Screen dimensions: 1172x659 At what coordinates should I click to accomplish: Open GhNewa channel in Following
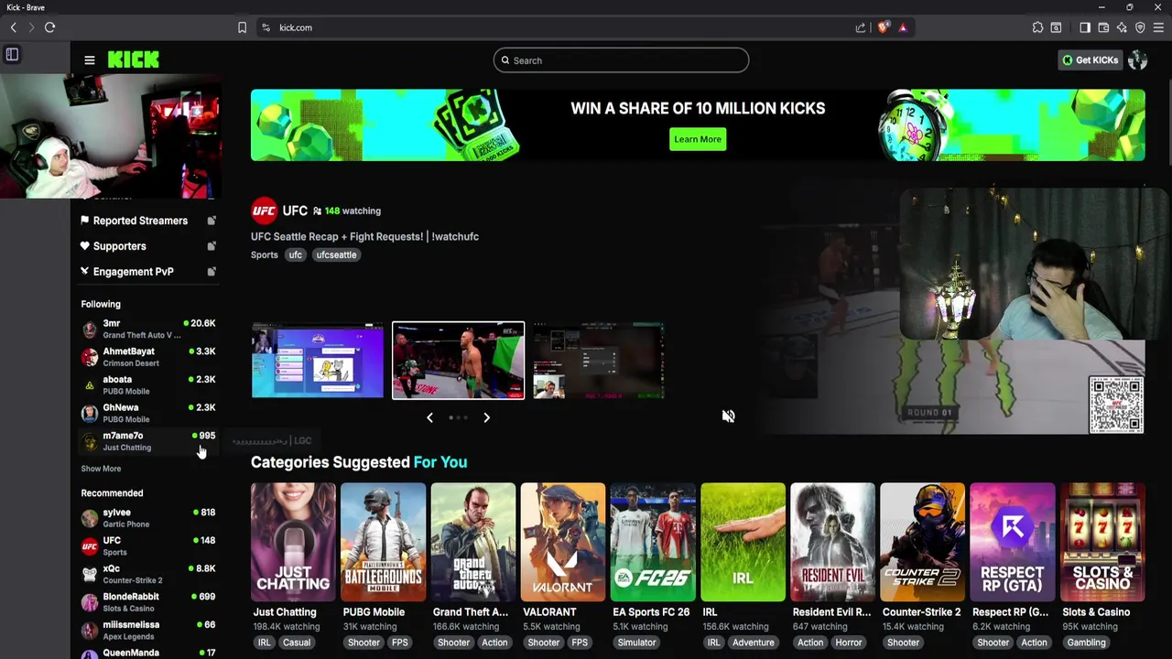coord(147,413)
